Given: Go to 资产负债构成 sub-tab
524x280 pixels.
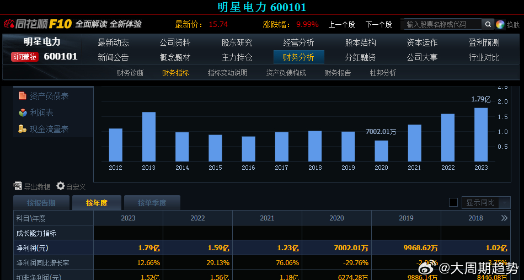Looking at the screenshot, I should pyautogui.click(x=286, y=73).
